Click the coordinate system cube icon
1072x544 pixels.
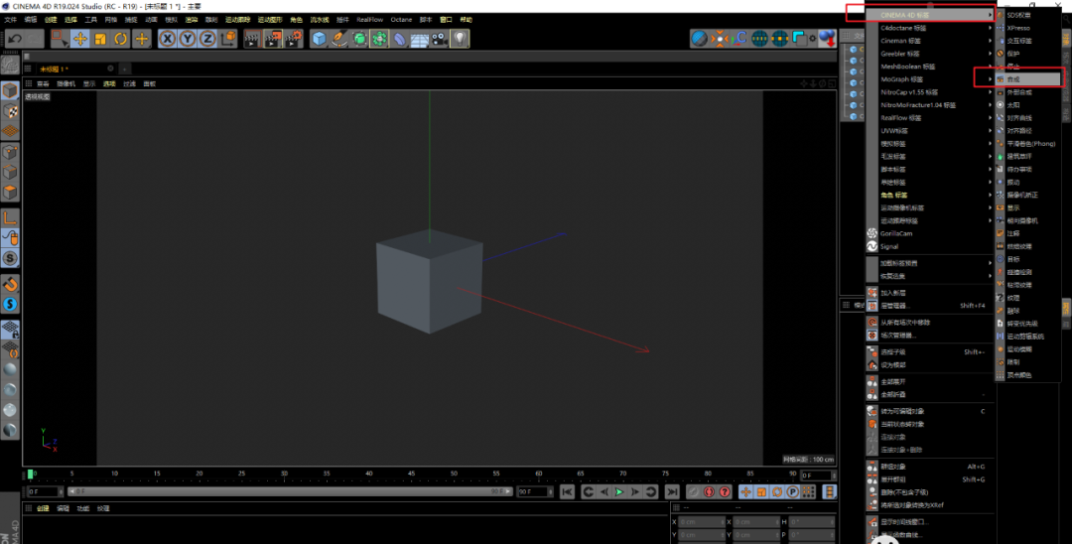(x=228, y=39)
